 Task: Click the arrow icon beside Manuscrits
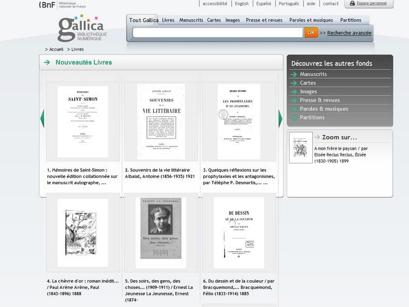[x=294, y=74]
